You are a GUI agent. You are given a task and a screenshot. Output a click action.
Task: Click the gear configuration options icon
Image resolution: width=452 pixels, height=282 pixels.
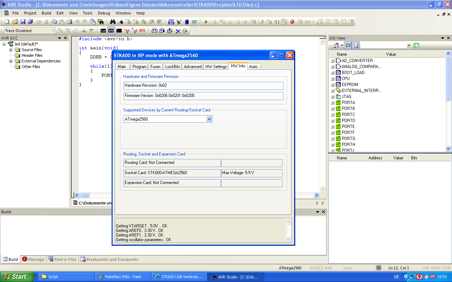[x=185, y=31]
